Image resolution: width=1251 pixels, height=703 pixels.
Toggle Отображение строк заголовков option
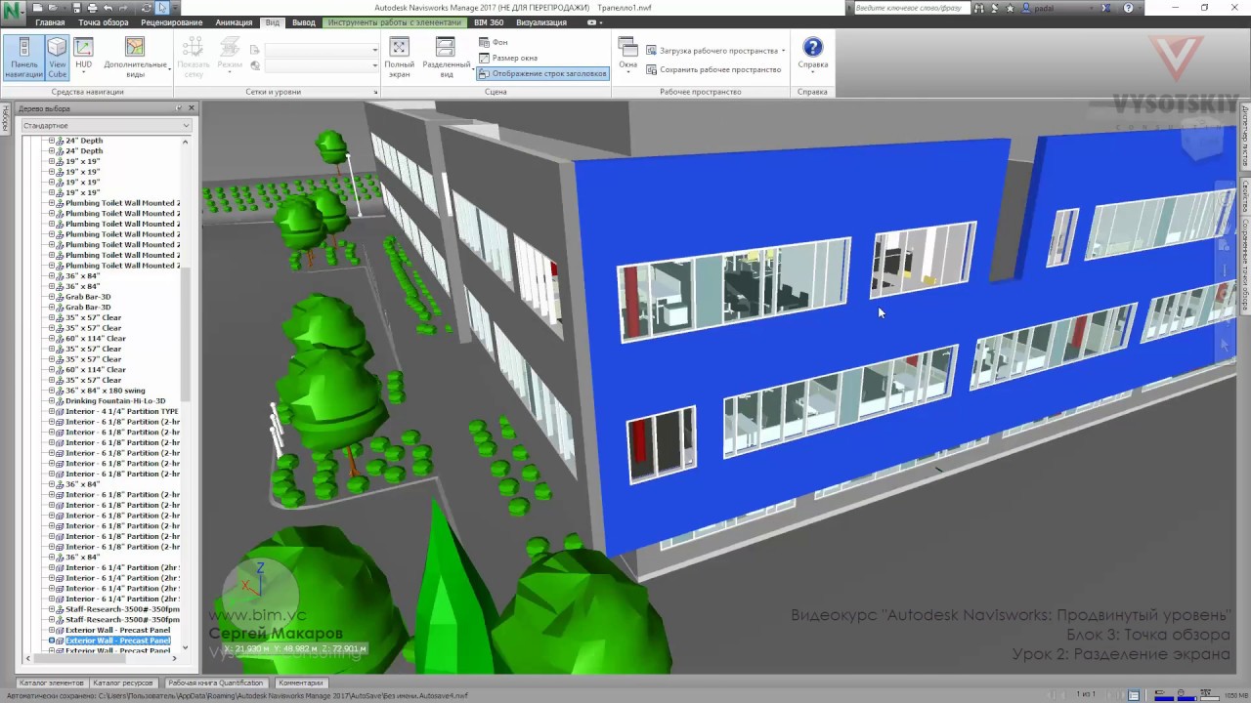coord(542,73)
